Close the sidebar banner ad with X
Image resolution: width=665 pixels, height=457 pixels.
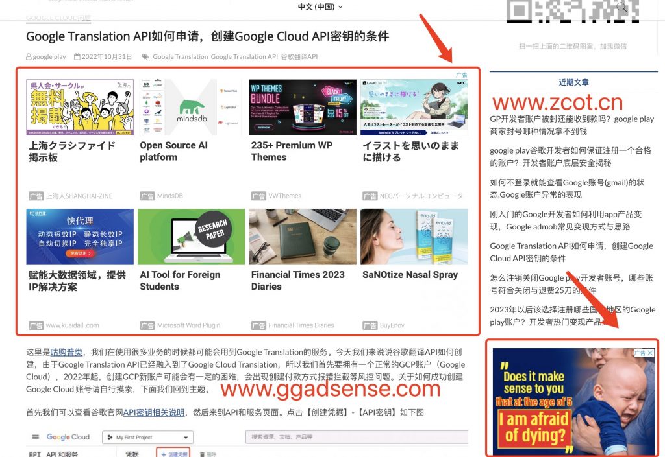coord(650,353)
